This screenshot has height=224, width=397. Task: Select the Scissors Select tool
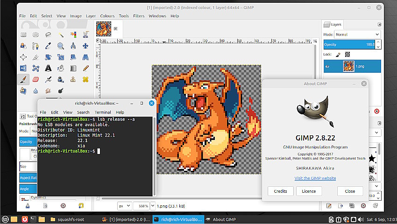[x=85, y=35]
